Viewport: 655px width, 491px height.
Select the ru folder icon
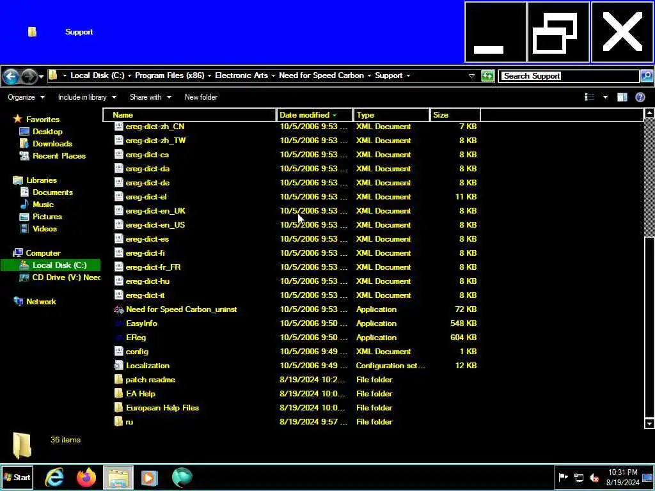119,422
